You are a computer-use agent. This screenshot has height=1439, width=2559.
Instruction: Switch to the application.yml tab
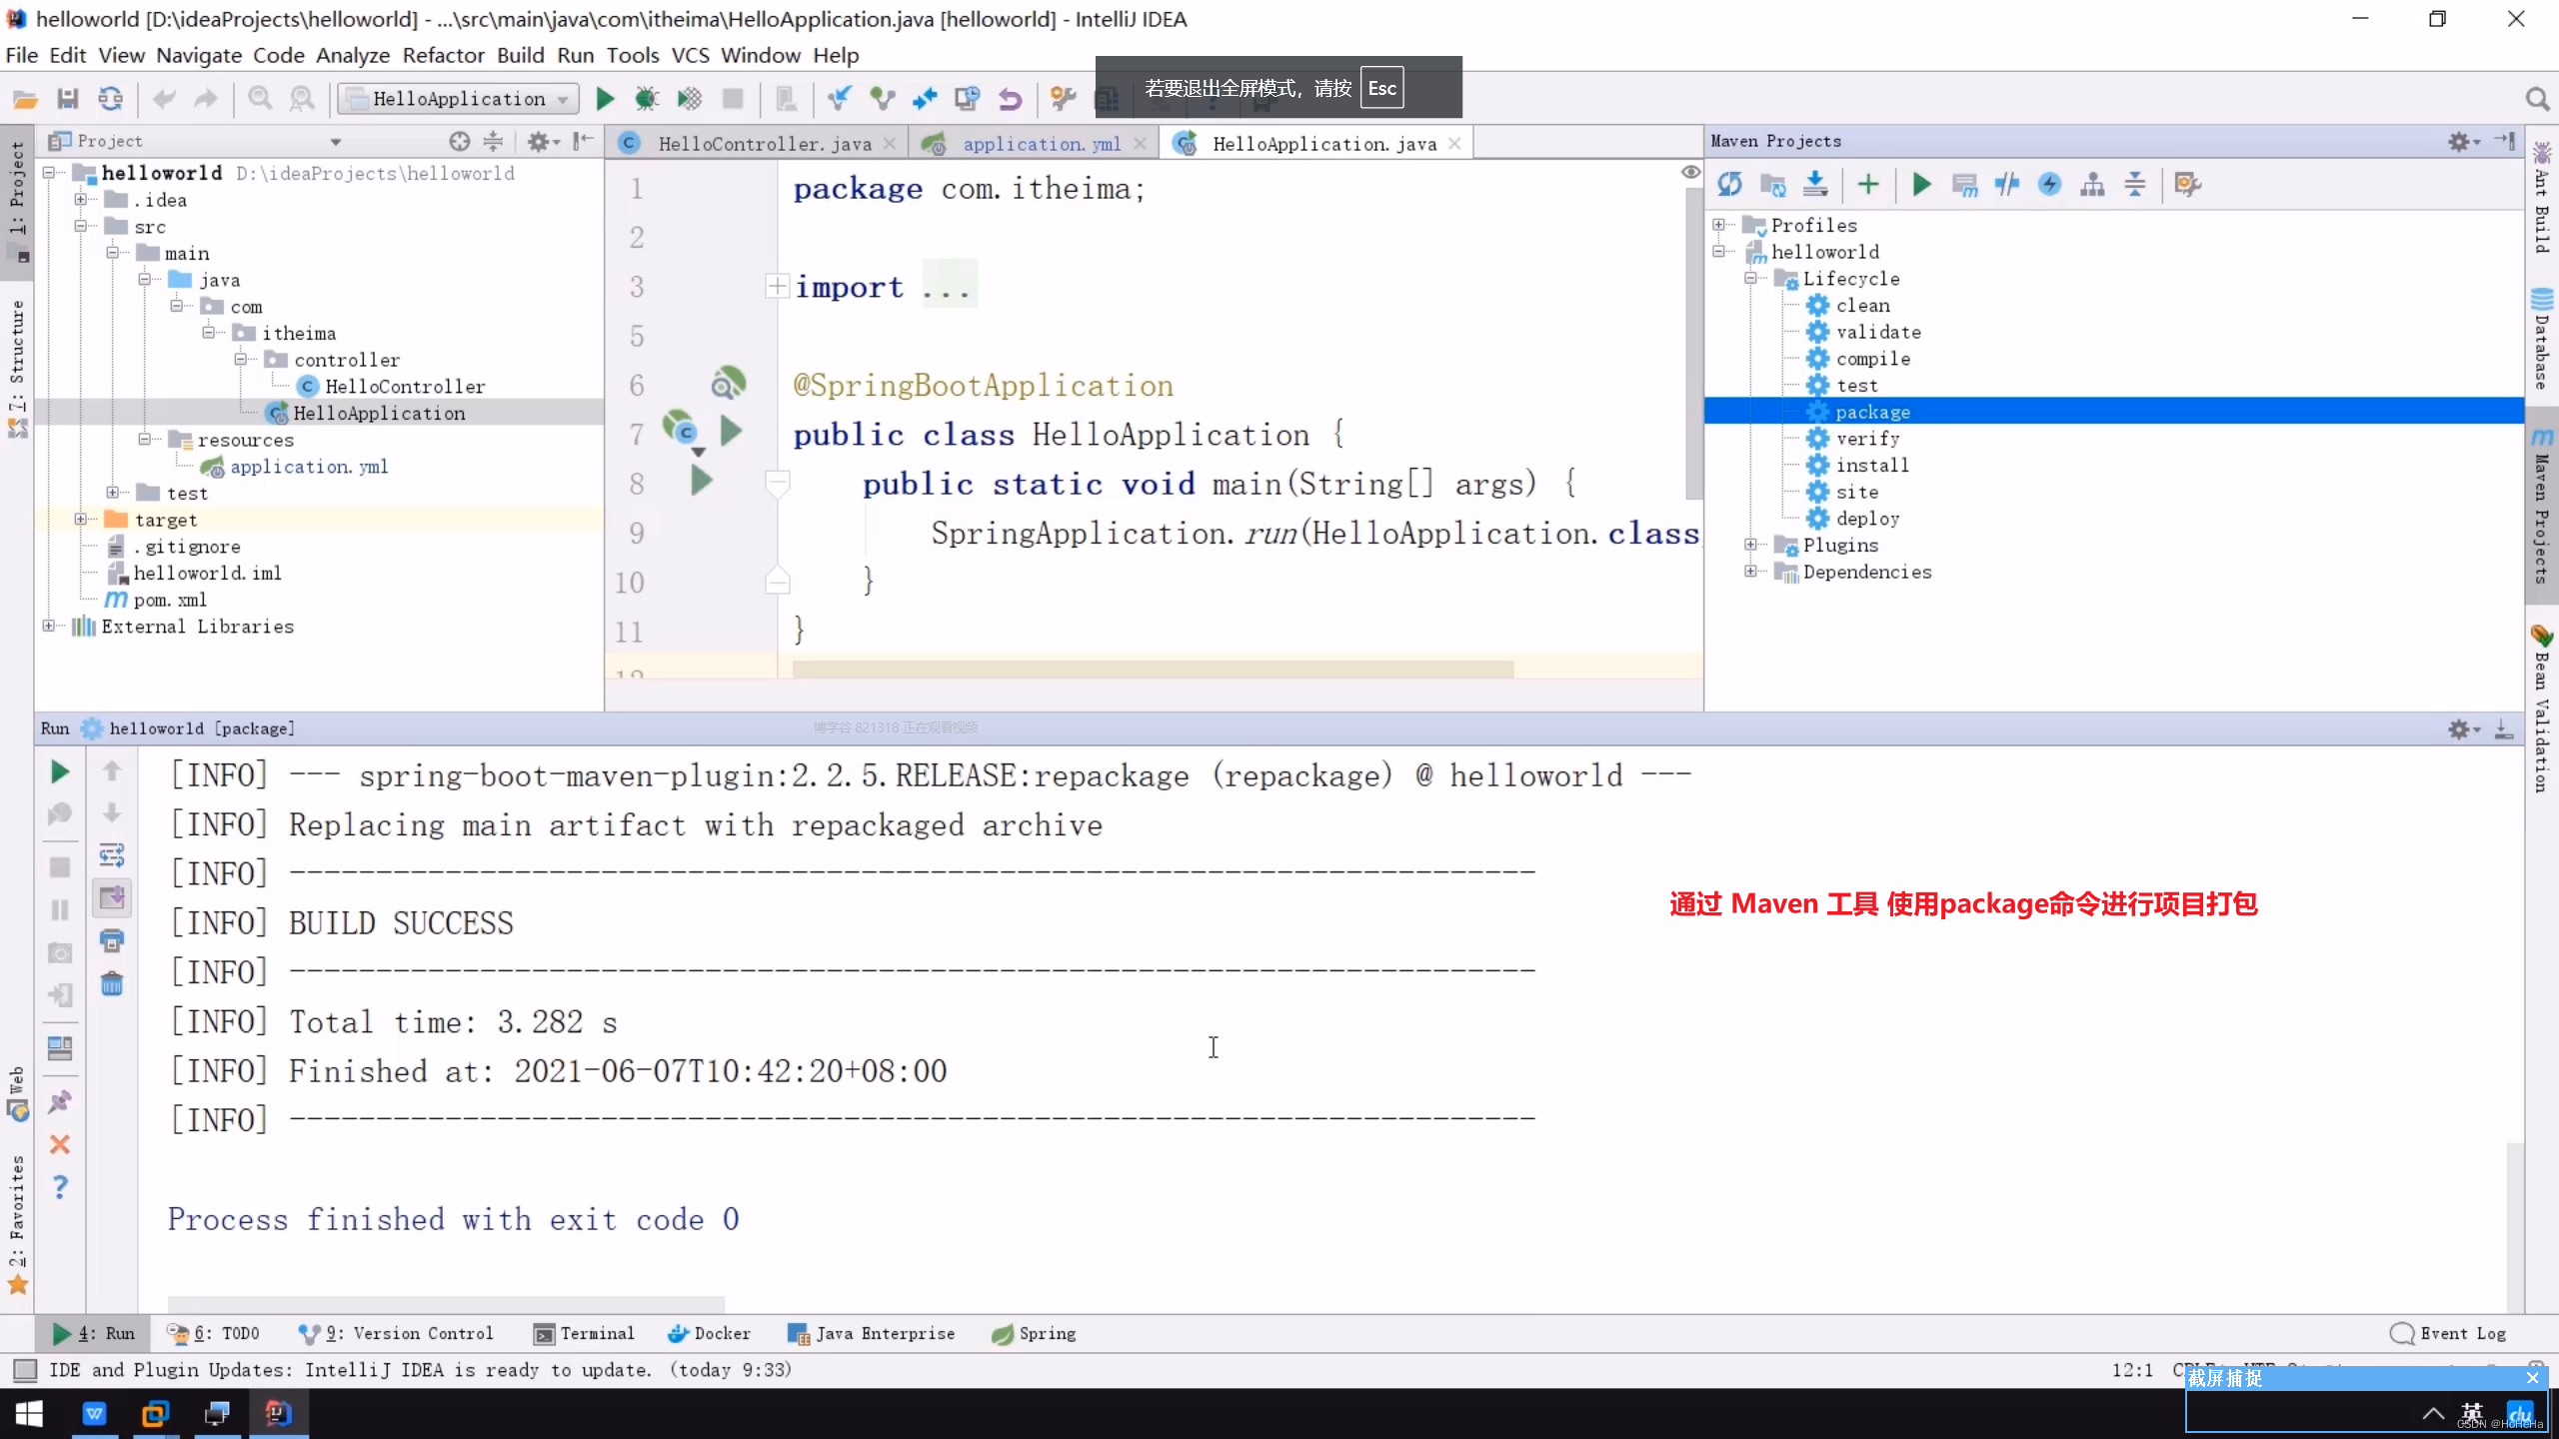pos(1036,143)
